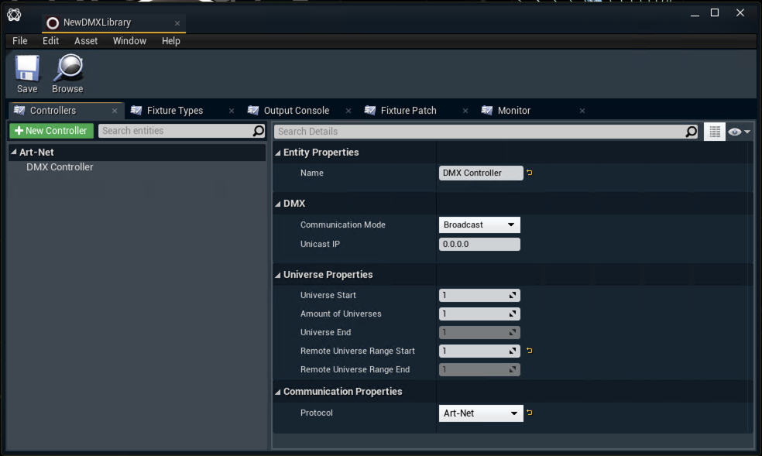Viewport: 762px width, 456px height.
Task: Toggle the property matrix grid view icon
Action: (x=714, y=132)
